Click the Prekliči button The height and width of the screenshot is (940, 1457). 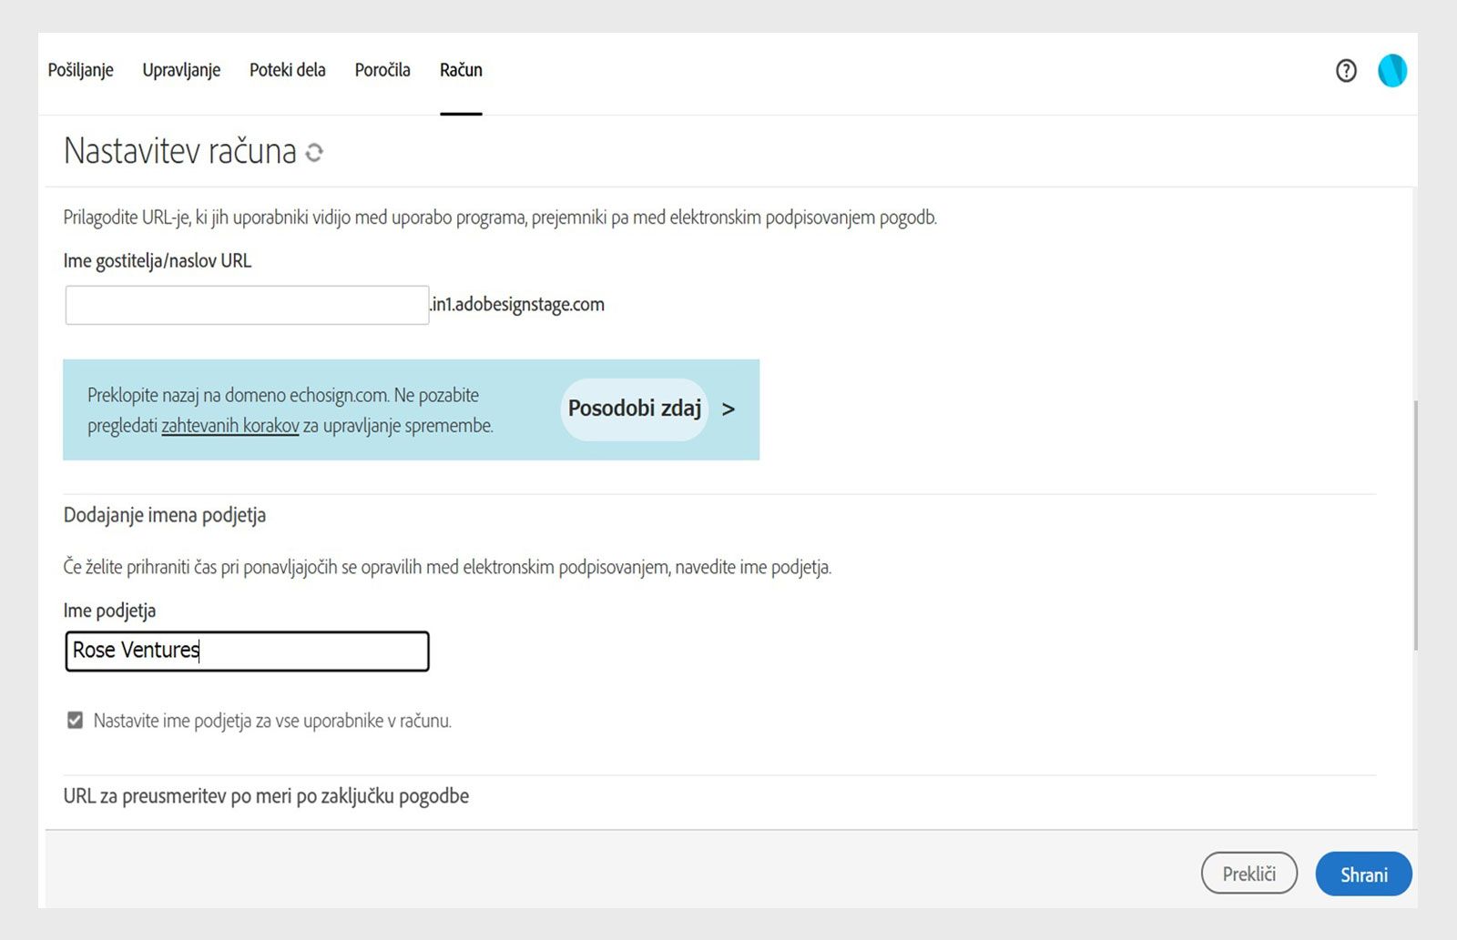pos(1248,874)
